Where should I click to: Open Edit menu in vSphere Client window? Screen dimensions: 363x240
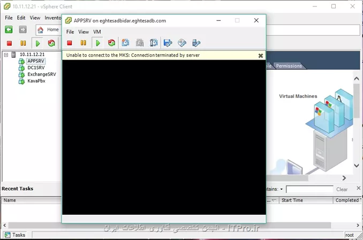coord(21,18)
